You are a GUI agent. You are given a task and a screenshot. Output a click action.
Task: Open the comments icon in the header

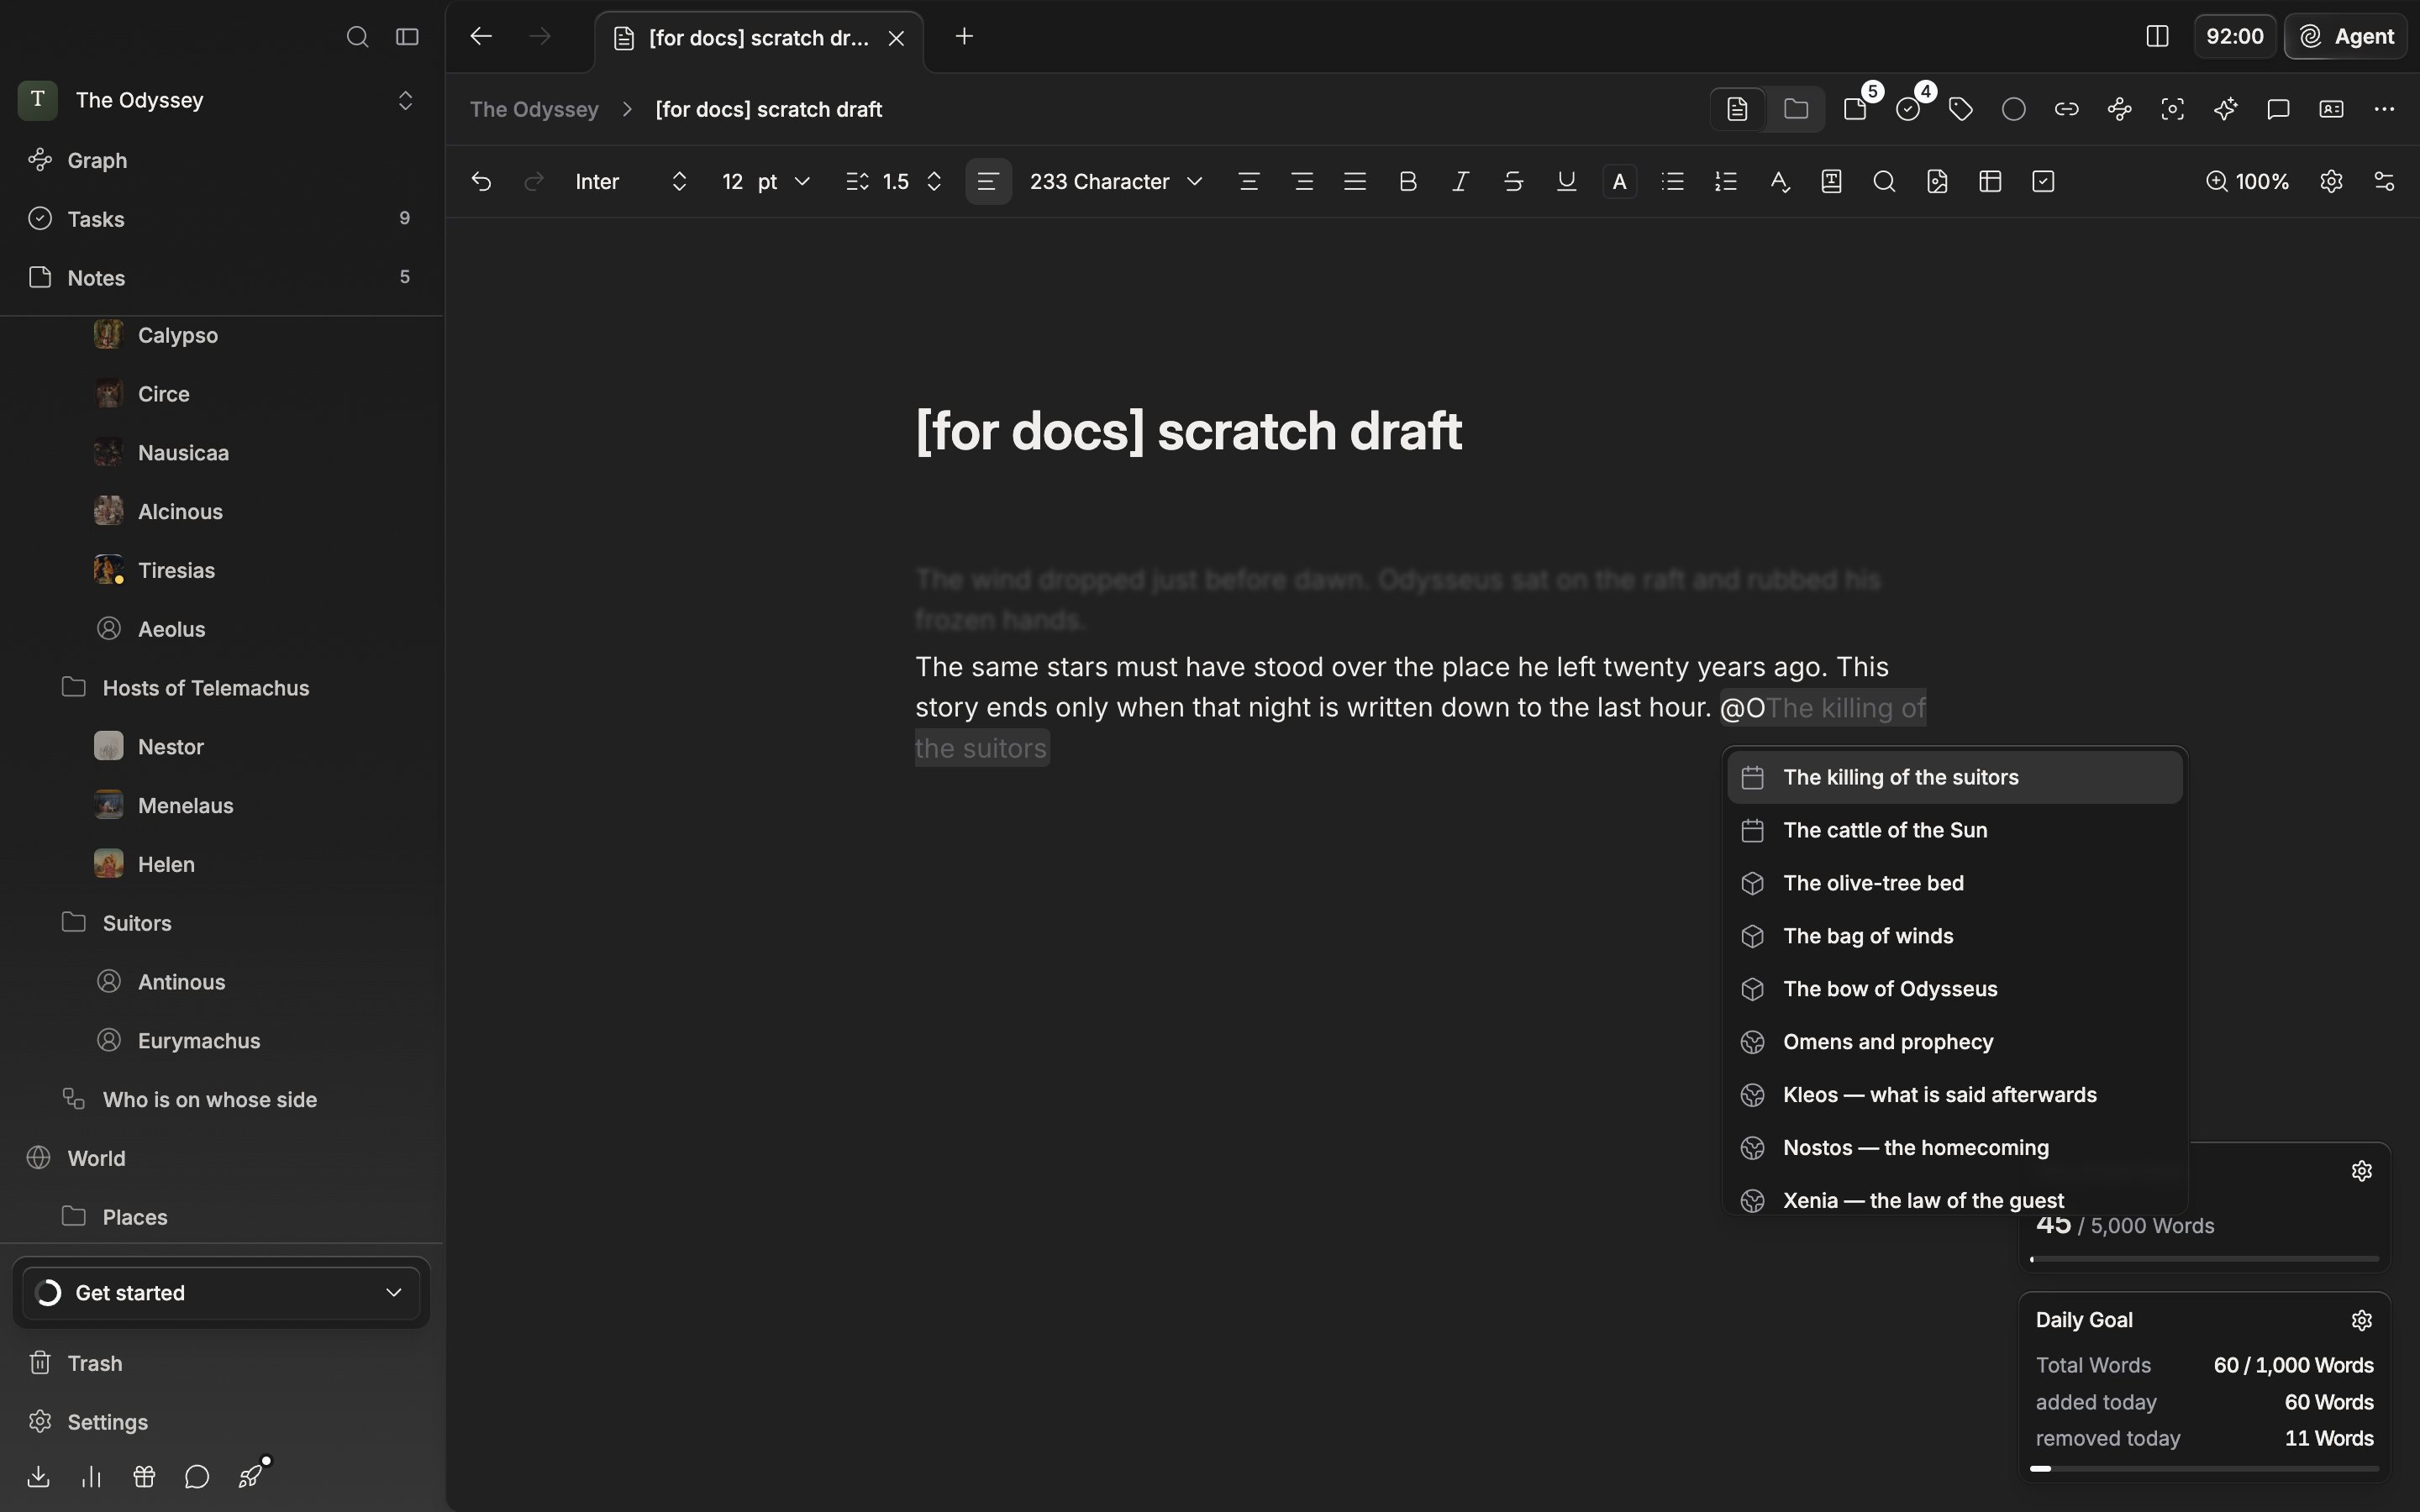(2279, 109)
